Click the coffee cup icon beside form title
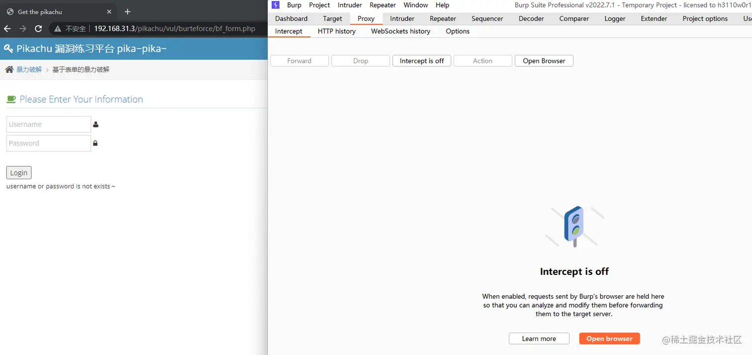 point(11,99)
